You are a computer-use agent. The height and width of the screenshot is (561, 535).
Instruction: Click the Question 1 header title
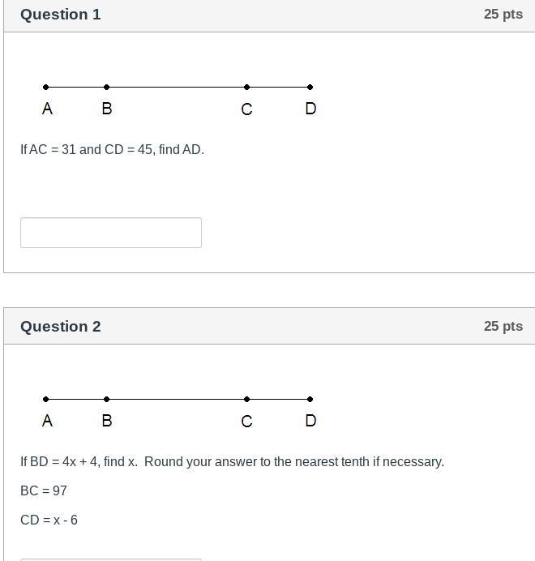point(61,15)
